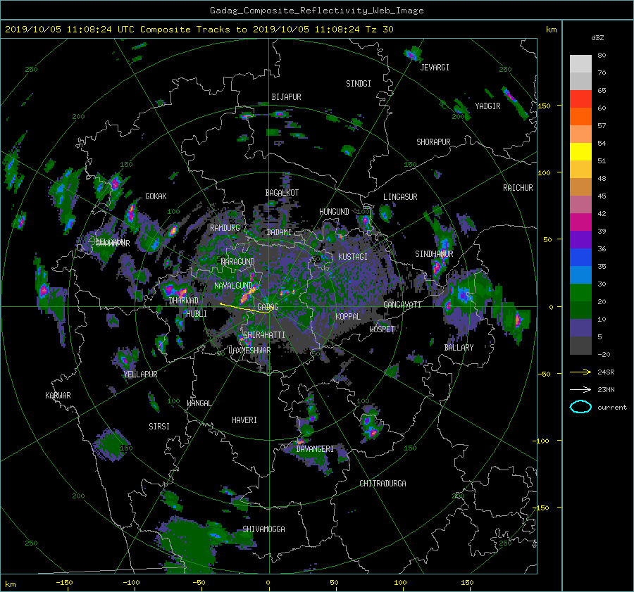Click the KOPPAL city label
Screen dimensions: 634x592
pyautogui.click(x=348, y=317)
